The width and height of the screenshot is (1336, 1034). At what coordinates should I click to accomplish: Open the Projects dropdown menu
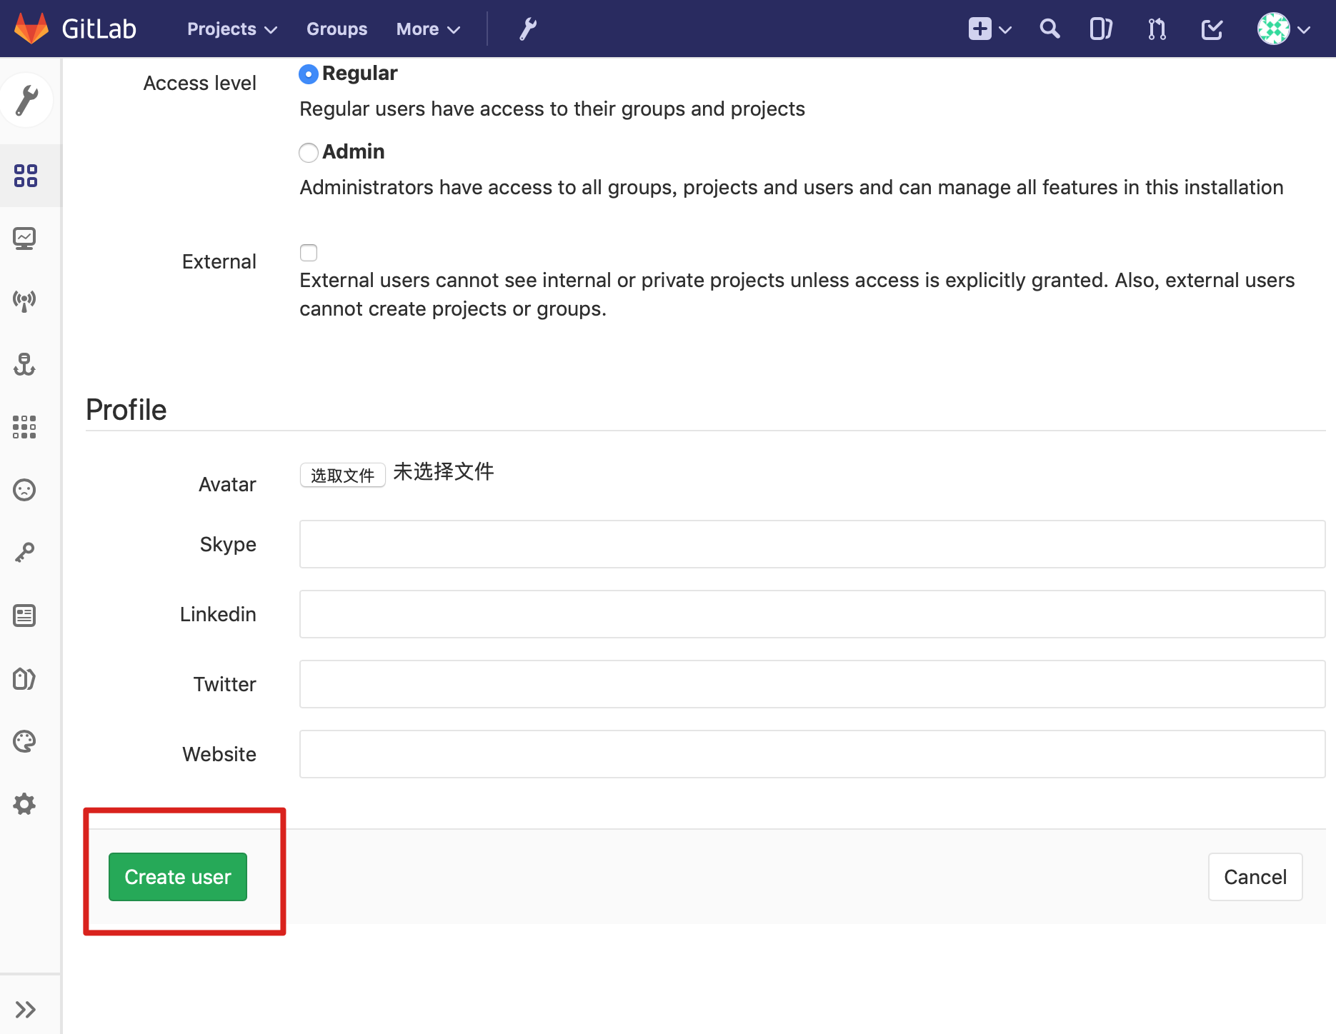[232, 29]
